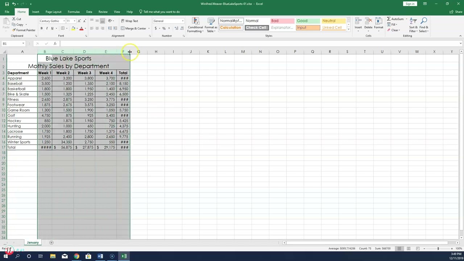
Task: Apply the Good cell style
Action: tap(308, 21)
